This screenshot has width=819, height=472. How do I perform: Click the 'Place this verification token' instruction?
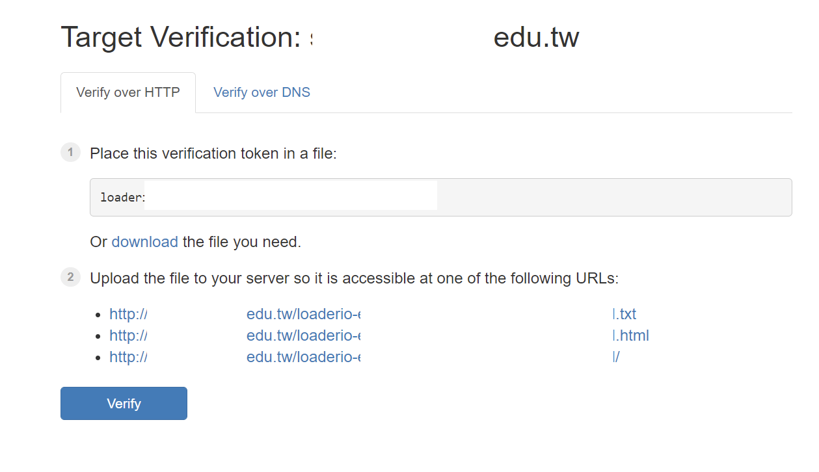[213, 153]
